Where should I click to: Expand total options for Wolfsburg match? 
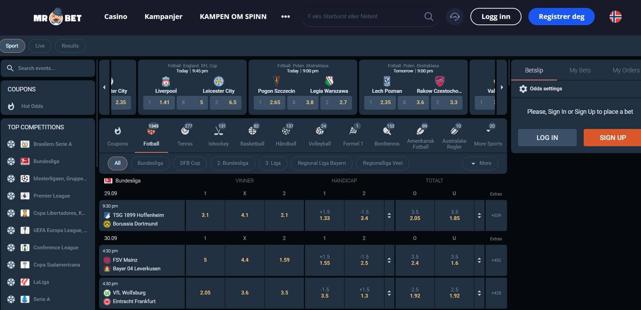[479, 293]
